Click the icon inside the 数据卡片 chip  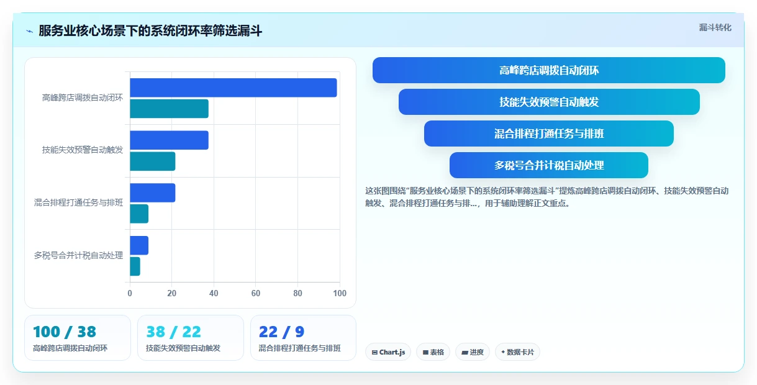[x=503, y=352]
